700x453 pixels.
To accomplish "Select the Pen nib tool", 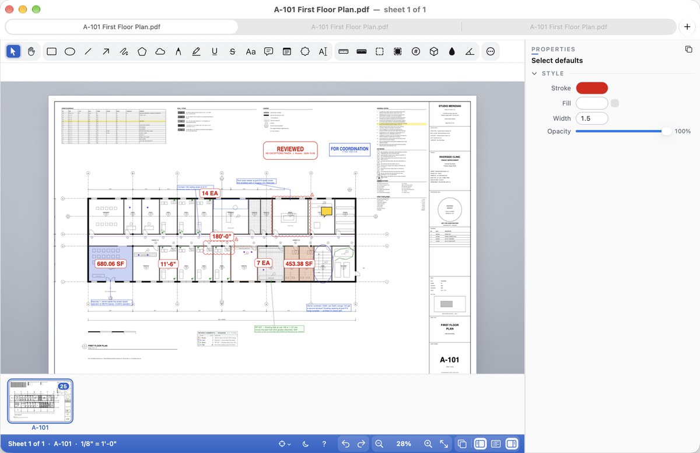I will click(178, 51).
